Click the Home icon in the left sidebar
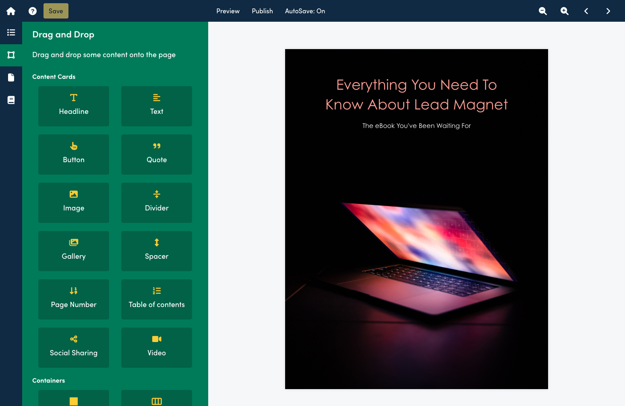 (x=11, y=11)
